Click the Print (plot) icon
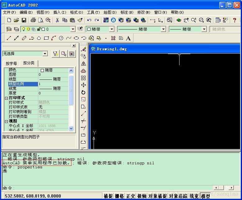 pyautogui.click(x=33, y=20)
